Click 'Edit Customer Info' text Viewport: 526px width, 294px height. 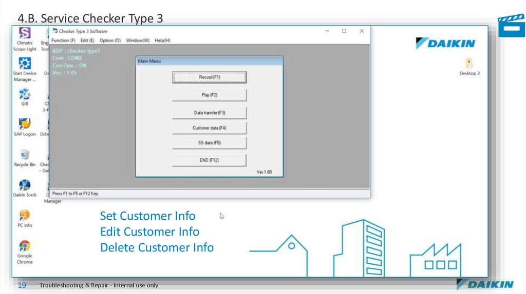149,232
